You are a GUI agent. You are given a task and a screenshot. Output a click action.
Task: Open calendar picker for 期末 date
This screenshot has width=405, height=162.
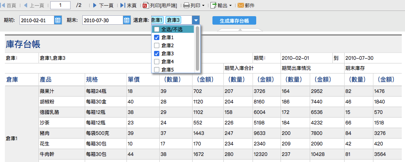[127, 20]
